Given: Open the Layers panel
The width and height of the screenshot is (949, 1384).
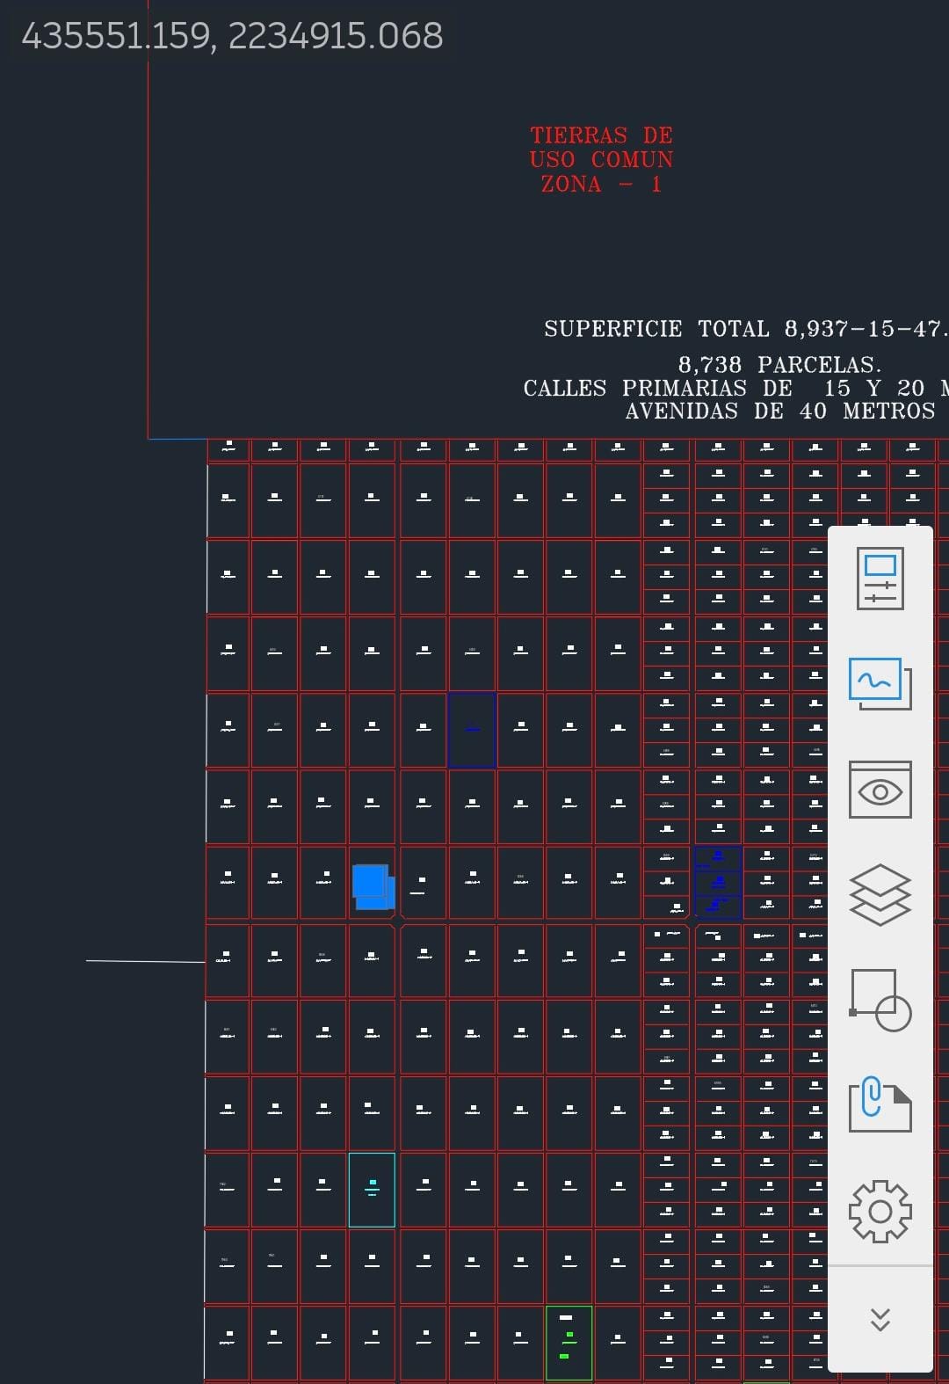Looking at the screenshot, I should click(x=880, y=895).
